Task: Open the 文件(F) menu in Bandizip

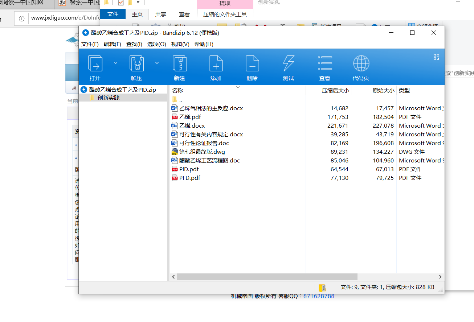Action: (x=90, y=44)
